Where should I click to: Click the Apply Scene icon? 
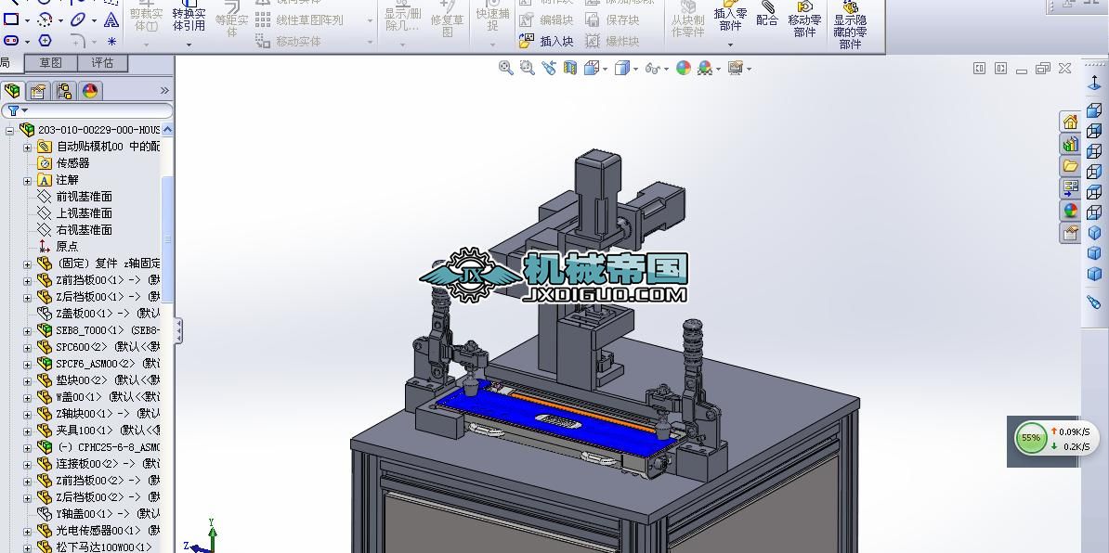click(x=704, y=68)
